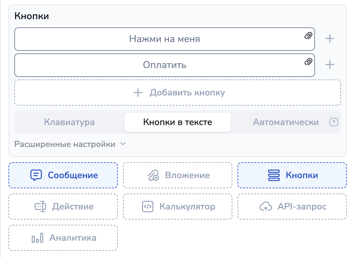The height and width of the screenshot is (258, 354).
Task: Click the highlighted Кнопки block button
Action: 292,175
